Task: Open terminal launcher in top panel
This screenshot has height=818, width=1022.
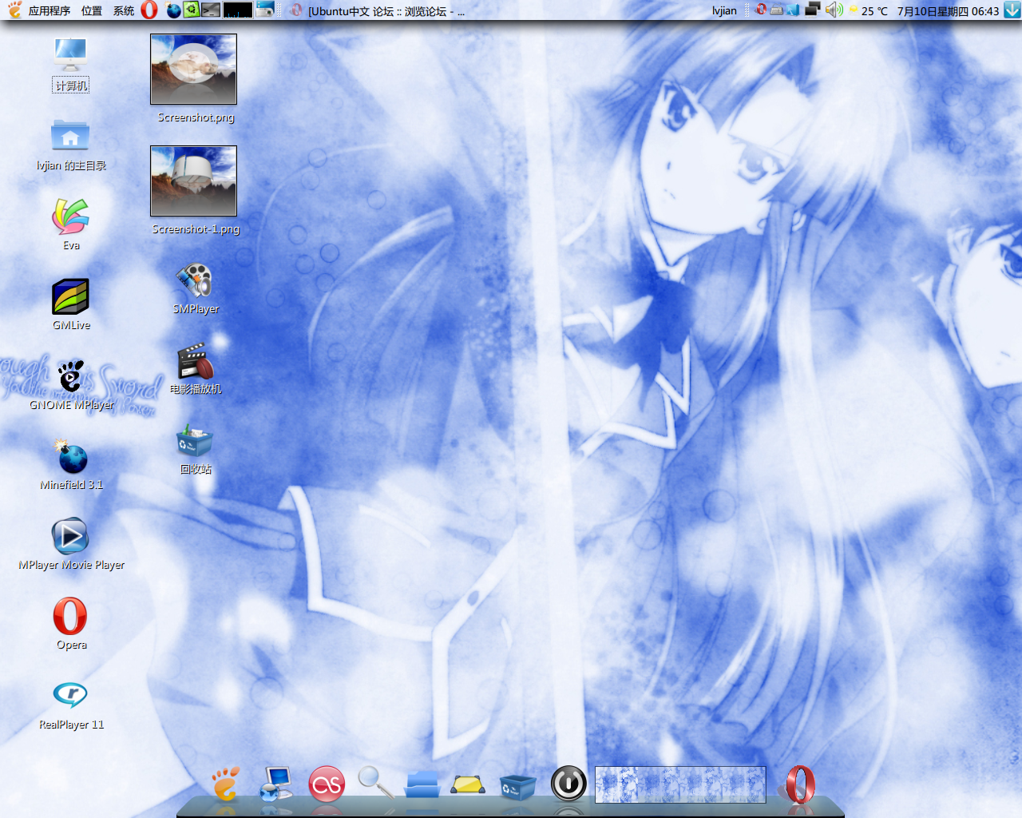Action: [211, 10]
